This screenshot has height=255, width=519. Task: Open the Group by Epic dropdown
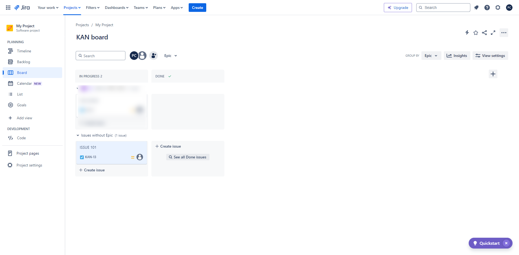coord(431,56)
